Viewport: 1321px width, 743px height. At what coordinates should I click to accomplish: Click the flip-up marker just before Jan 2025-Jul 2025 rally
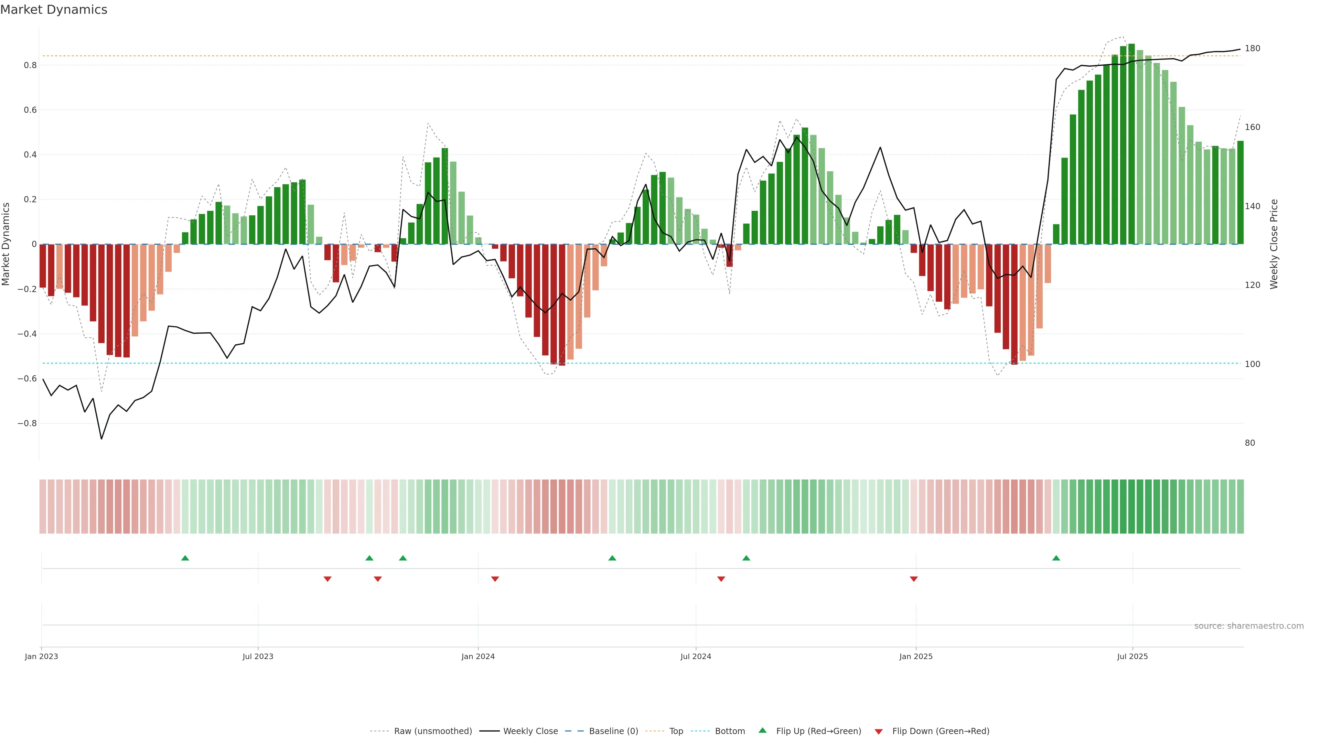click(1056, 558)
